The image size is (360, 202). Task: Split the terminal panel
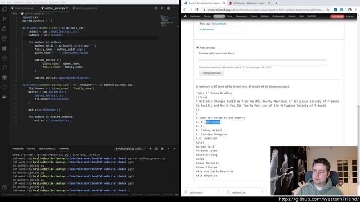[x=156, y=149]
